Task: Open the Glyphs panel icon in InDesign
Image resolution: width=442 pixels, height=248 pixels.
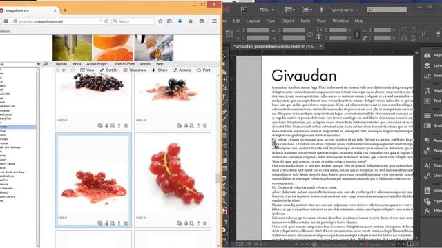Action: 427,90
